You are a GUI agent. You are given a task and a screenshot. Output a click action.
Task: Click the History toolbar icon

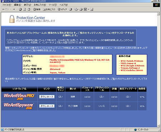71,9
